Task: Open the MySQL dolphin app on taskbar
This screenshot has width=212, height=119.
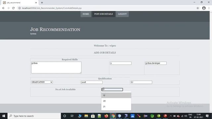Action: point(126,116)
